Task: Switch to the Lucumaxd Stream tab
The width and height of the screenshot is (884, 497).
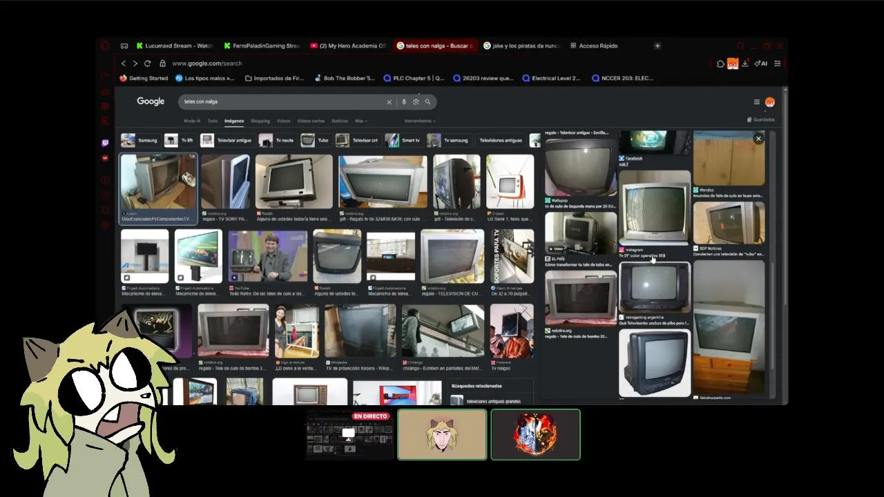Action: pos(175,46)
